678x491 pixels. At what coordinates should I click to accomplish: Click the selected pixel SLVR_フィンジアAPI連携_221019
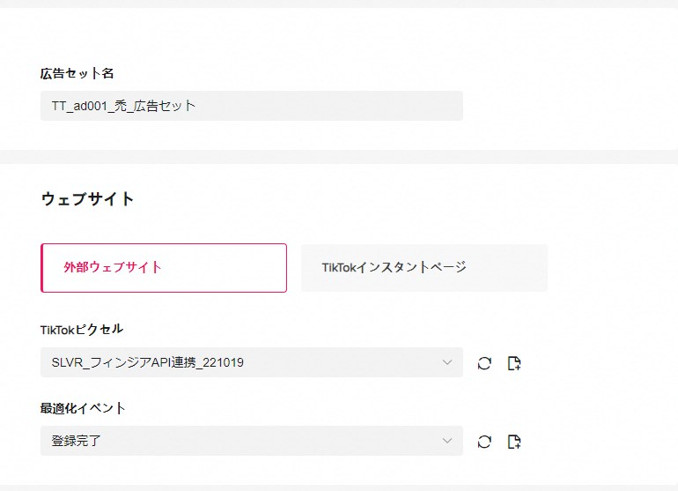pos(146,362)
